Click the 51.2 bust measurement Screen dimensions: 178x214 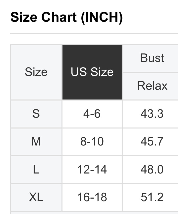pyautogui.click(x=152, y=197)
